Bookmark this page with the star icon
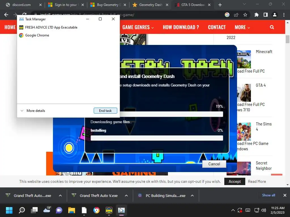Screen dimensions: 290x217 point(245,15)
